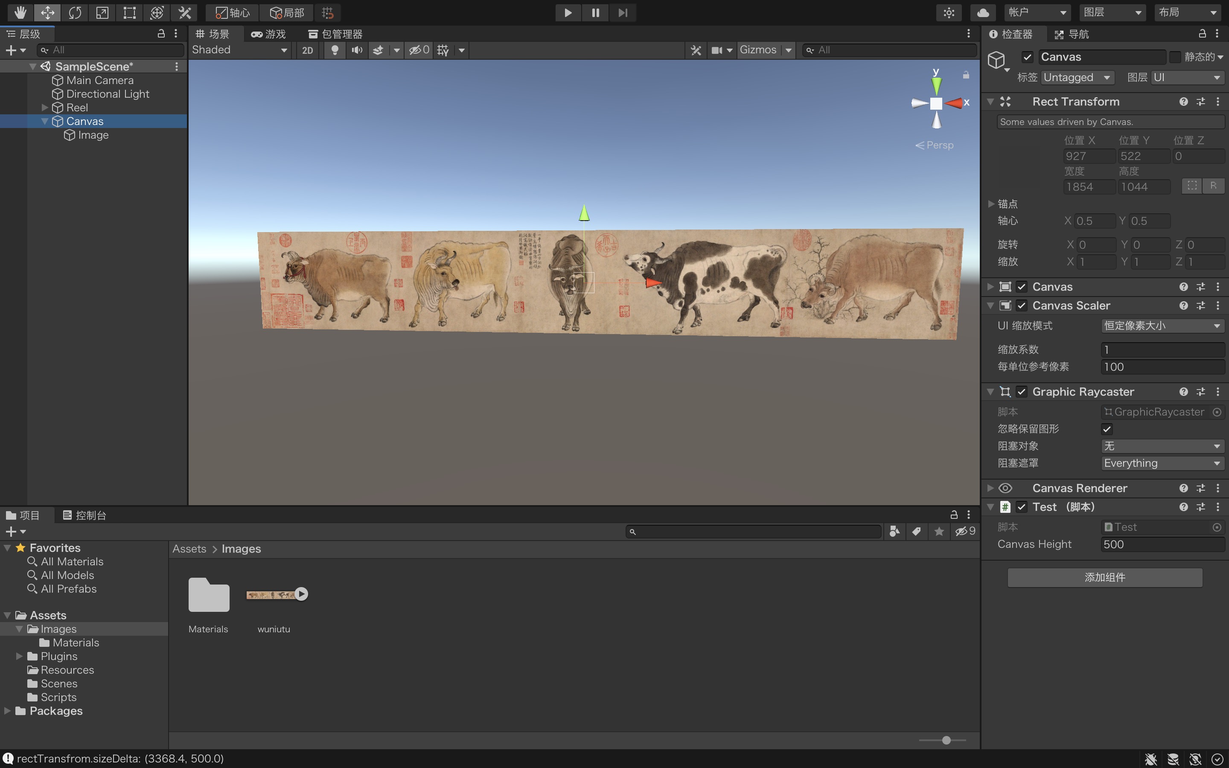The image size is (1229, 768).
Task: Open the UI scale mode dropdown
Action: pos(1162,326)
